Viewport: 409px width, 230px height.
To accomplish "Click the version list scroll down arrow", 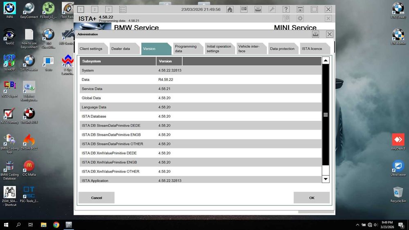I will [326, 179].
